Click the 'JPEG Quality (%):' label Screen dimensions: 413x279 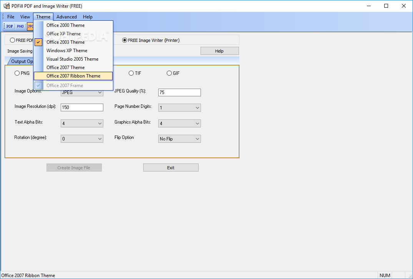130,91
